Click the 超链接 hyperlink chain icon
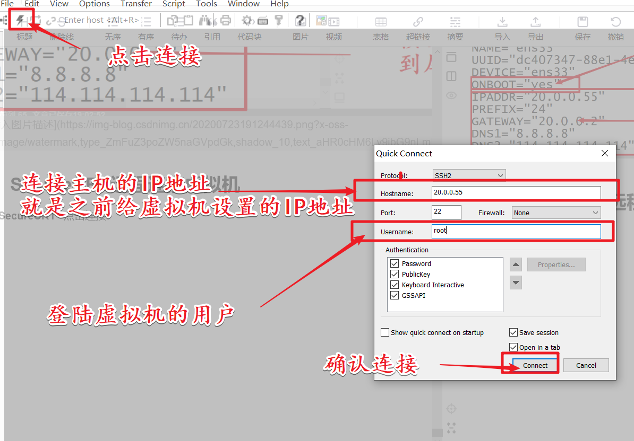The height and width of the screenshot is (441, 634). pos(418,22)
